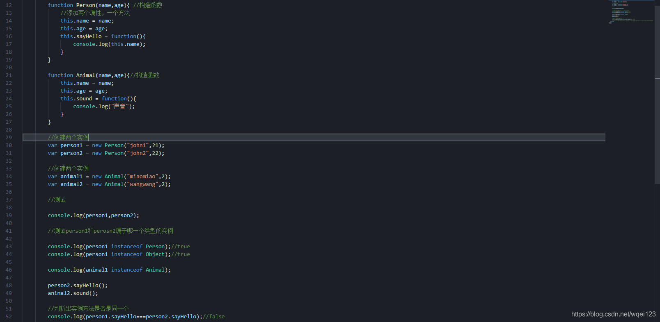
Task: Click 'console.log(person1,person2);' line
Action: click(x=94, y=215)
